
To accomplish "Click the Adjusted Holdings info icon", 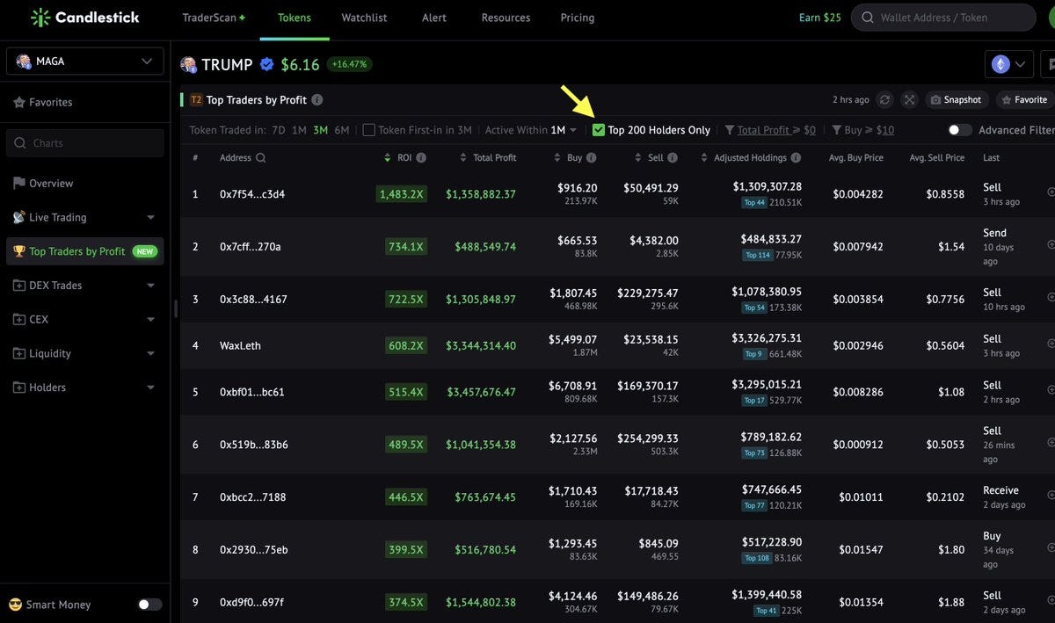I will (x=796, y=158).
